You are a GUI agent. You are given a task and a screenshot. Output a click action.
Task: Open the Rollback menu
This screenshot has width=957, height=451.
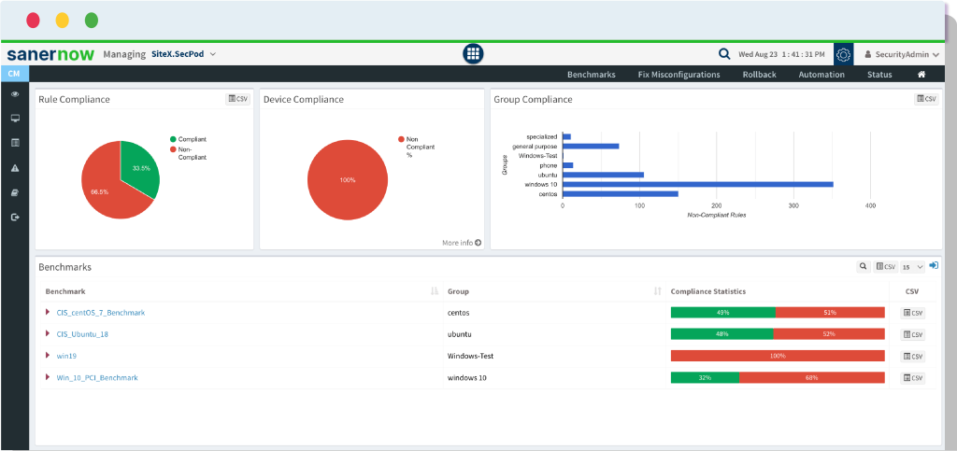click(x=759, y=75)
